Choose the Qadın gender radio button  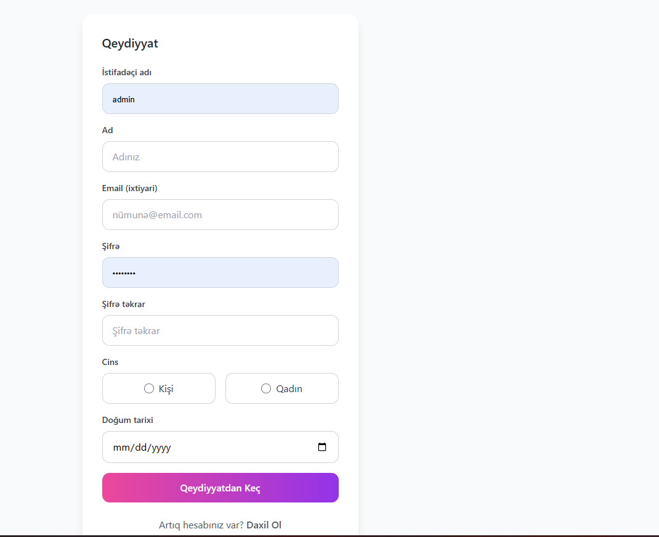pos(266,388)
